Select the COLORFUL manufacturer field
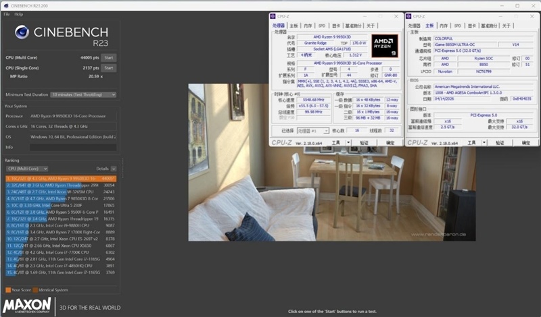 (x=484, y=38)
